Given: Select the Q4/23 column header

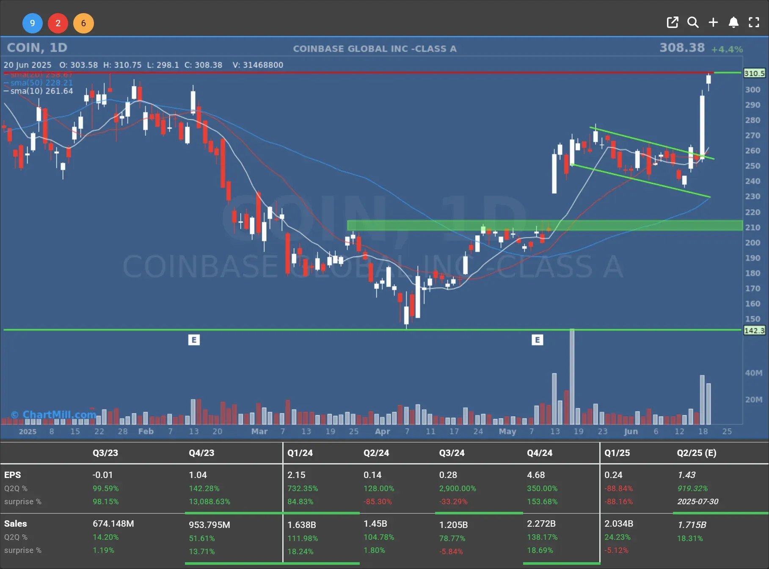Looking at the screenshot, I should [201, 453].
